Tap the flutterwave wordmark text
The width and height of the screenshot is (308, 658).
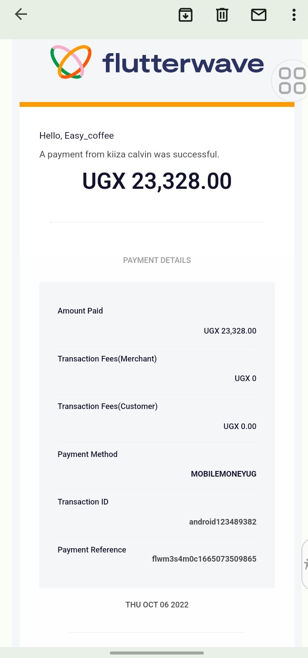coord(183,62)
